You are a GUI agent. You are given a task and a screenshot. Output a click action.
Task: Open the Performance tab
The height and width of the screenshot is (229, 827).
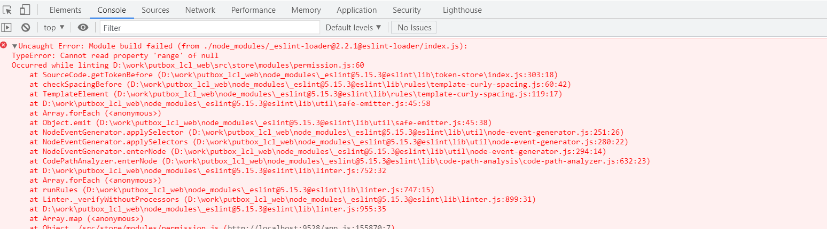(254, 10)
